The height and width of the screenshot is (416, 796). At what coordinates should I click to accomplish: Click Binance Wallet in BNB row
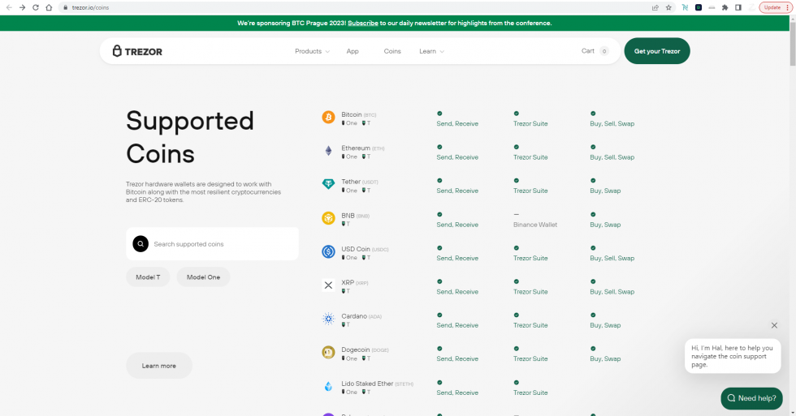point(535,225)
